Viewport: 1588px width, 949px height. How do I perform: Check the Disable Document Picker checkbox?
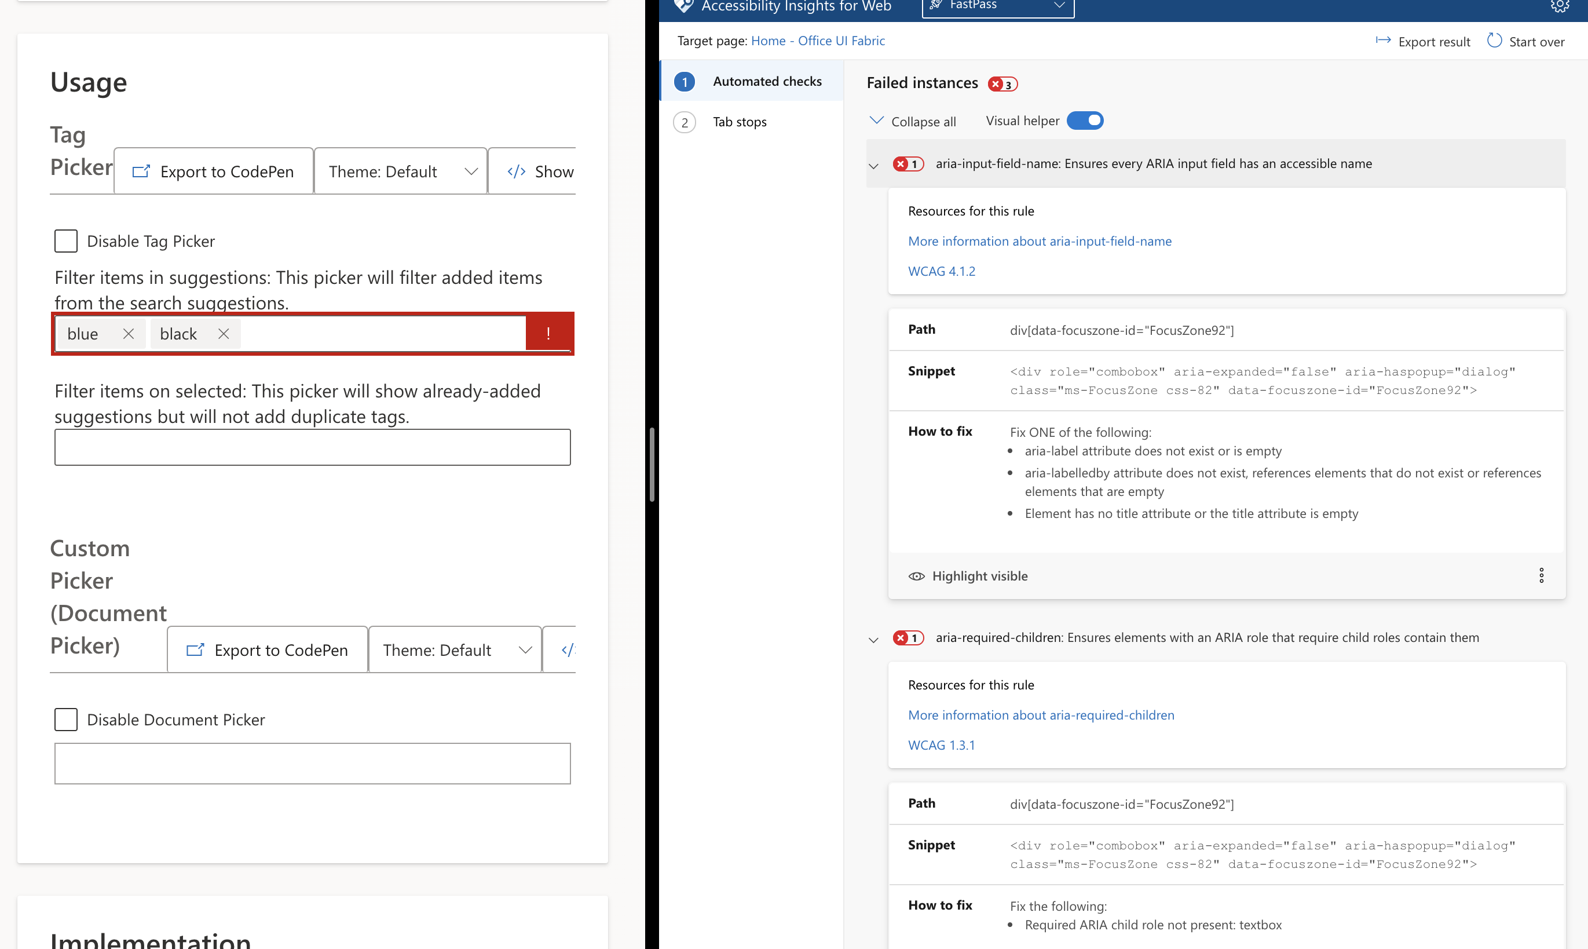(66, 720)
